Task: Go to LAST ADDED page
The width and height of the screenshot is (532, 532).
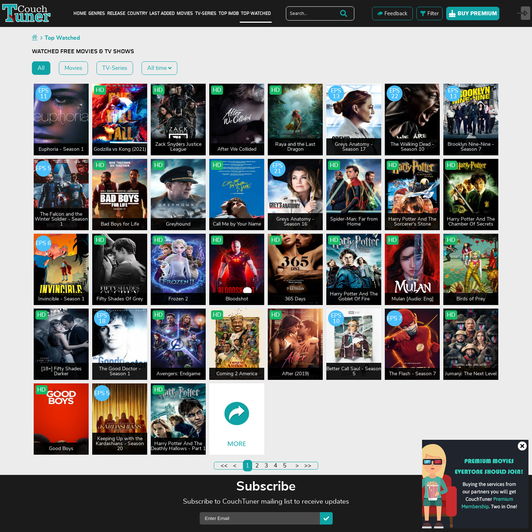Action: 162,13
